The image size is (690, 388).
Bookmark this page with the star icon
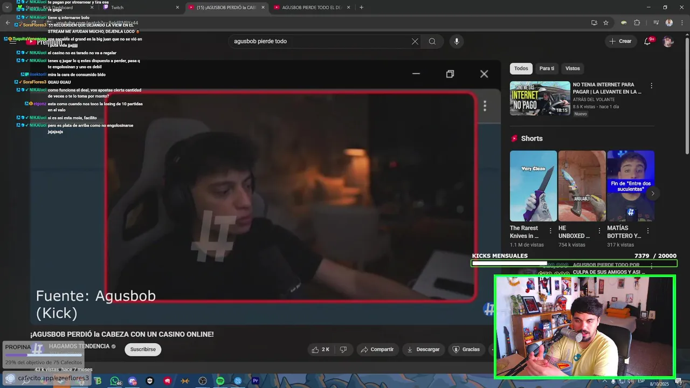(606, 23)
